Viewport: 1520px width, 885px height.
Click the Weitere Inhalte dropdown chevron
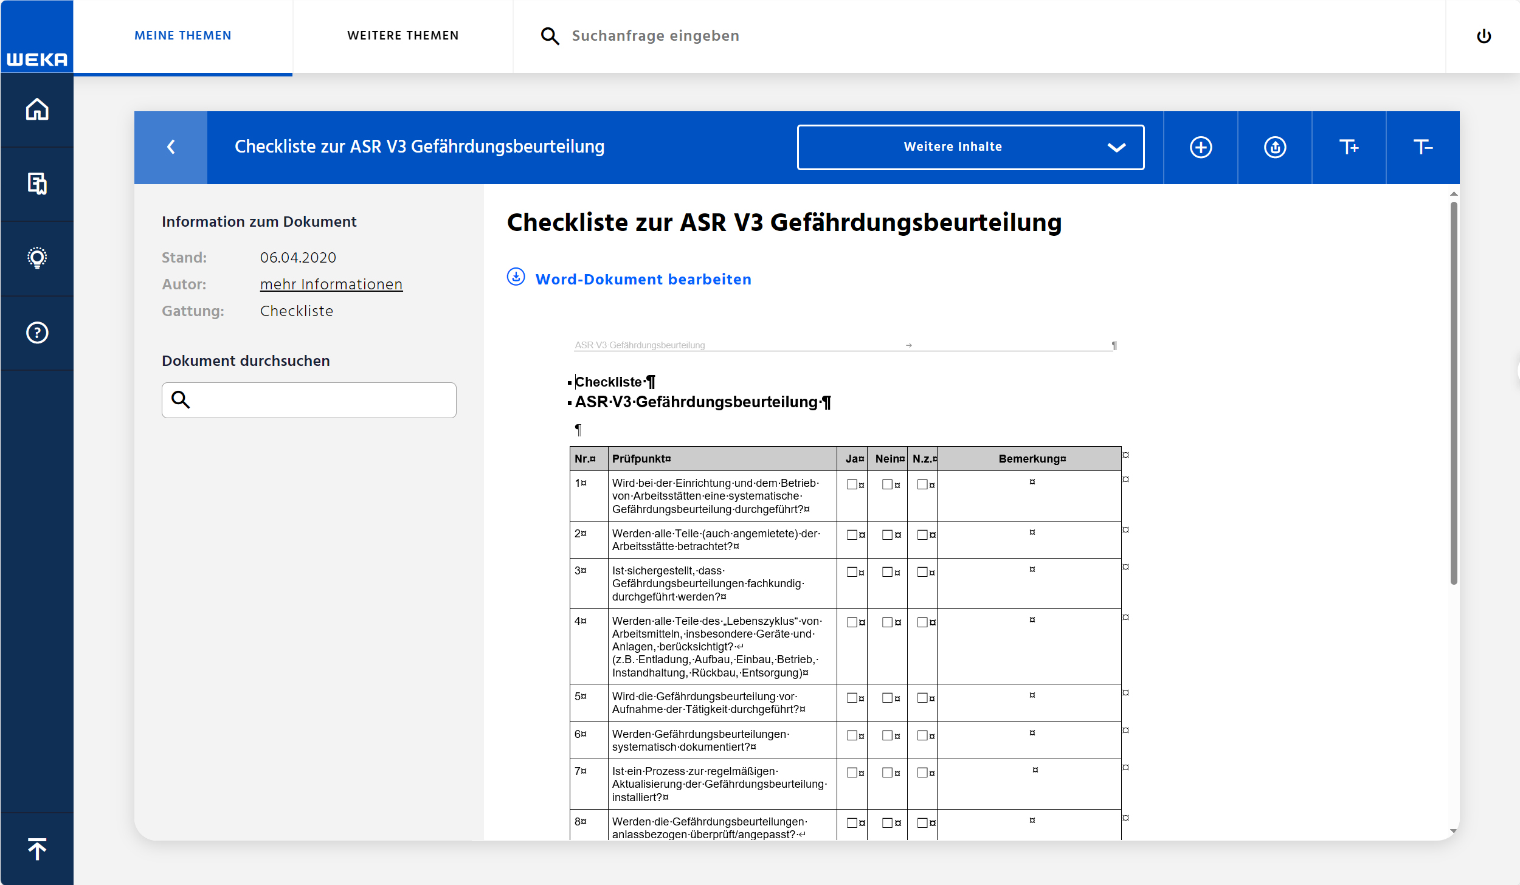[1116, 147]
